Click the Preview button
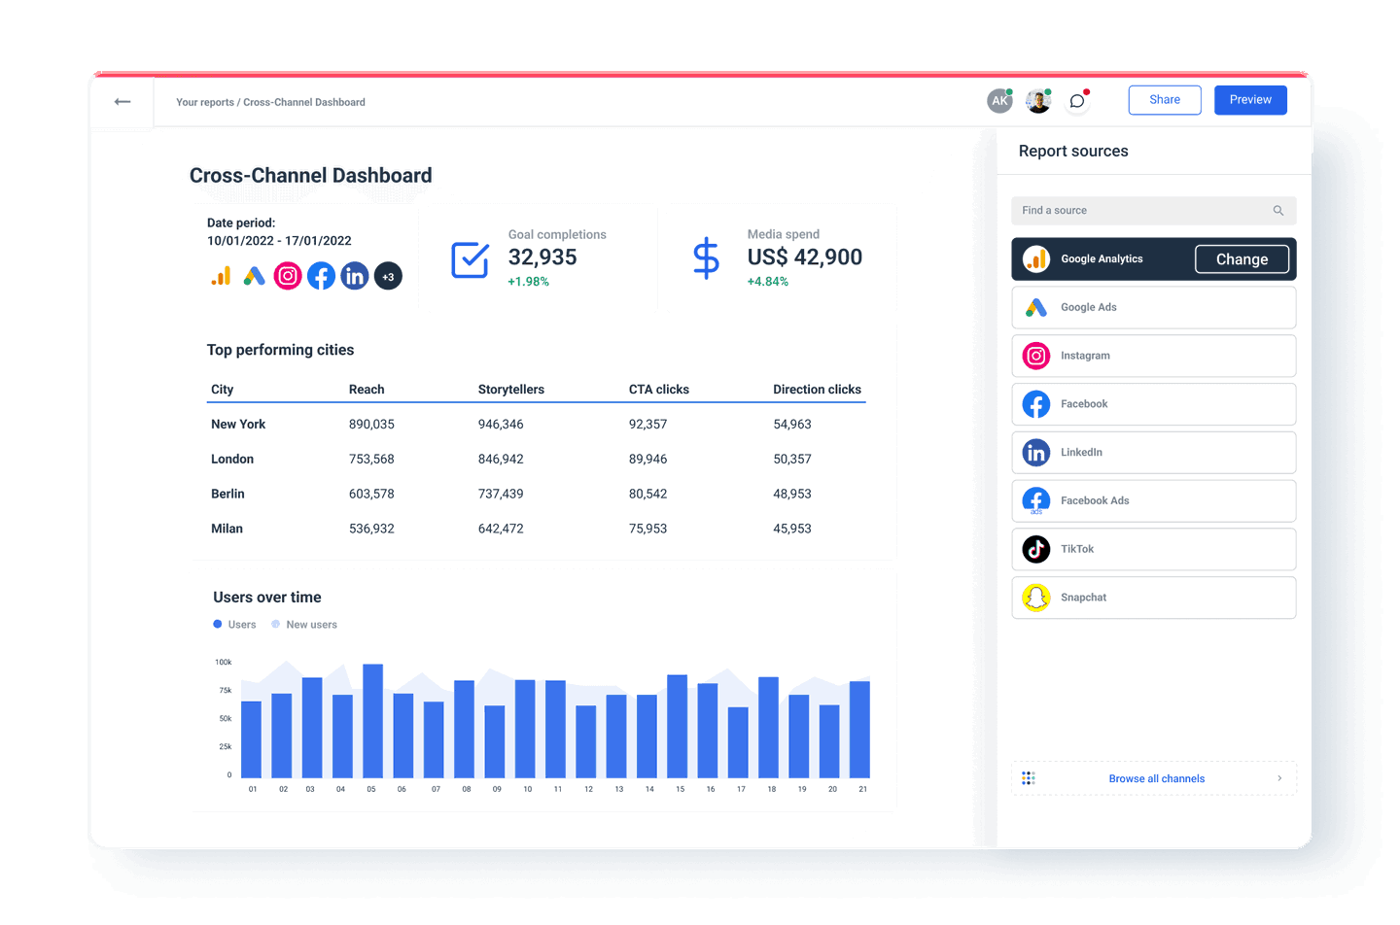The height and width of the screenshot is (925, 1400). point(1250,99)
